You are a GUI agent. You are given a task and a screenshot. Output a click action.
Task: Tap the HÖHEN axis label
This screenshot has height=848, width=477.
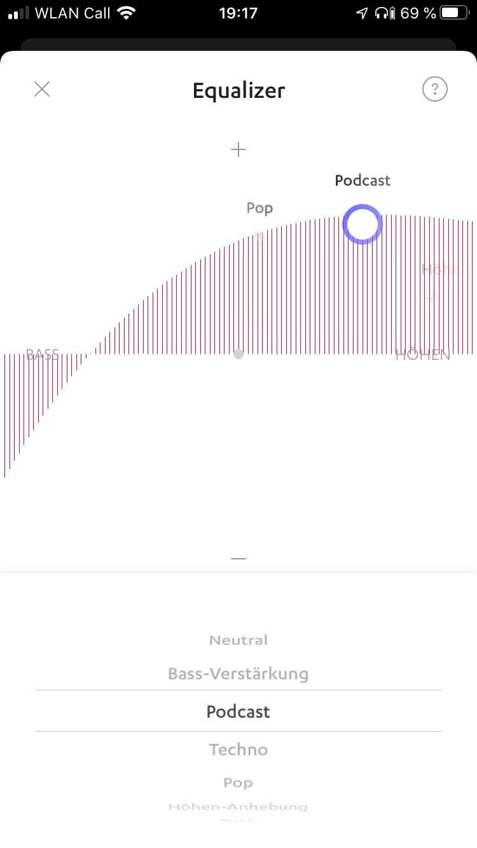[x=422, y=355]
